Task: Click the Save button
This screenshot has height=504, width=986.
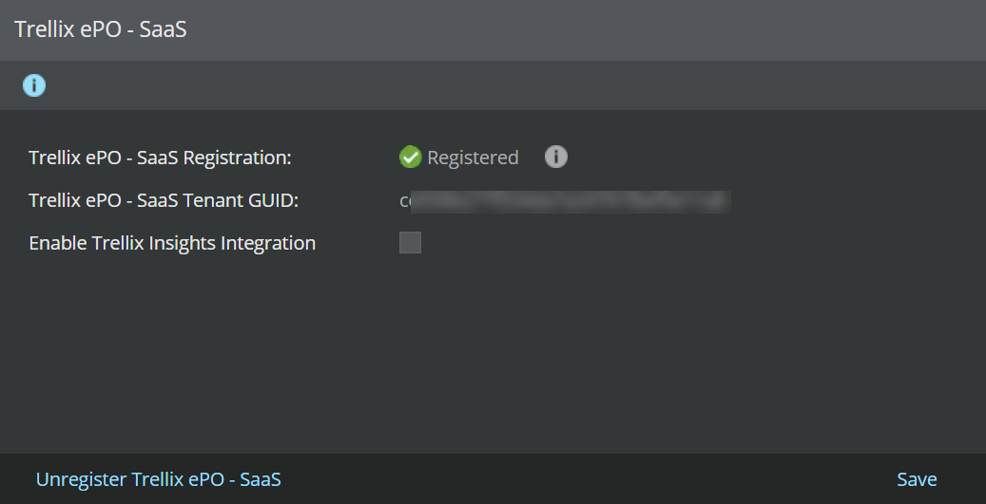Action: click(917, 479)
